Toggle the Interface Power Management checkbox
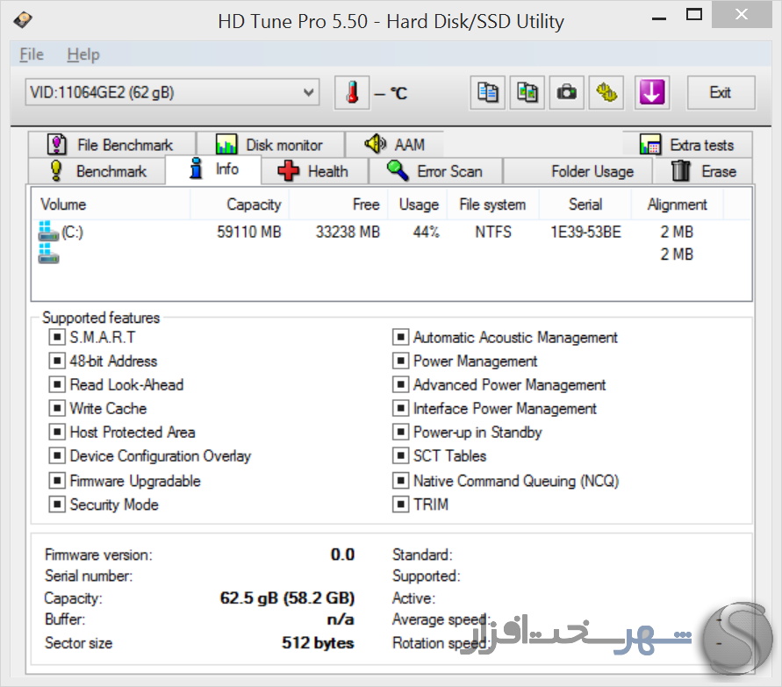Image resolution: width=782 pixels, height=687 pixels. (400, 408)
